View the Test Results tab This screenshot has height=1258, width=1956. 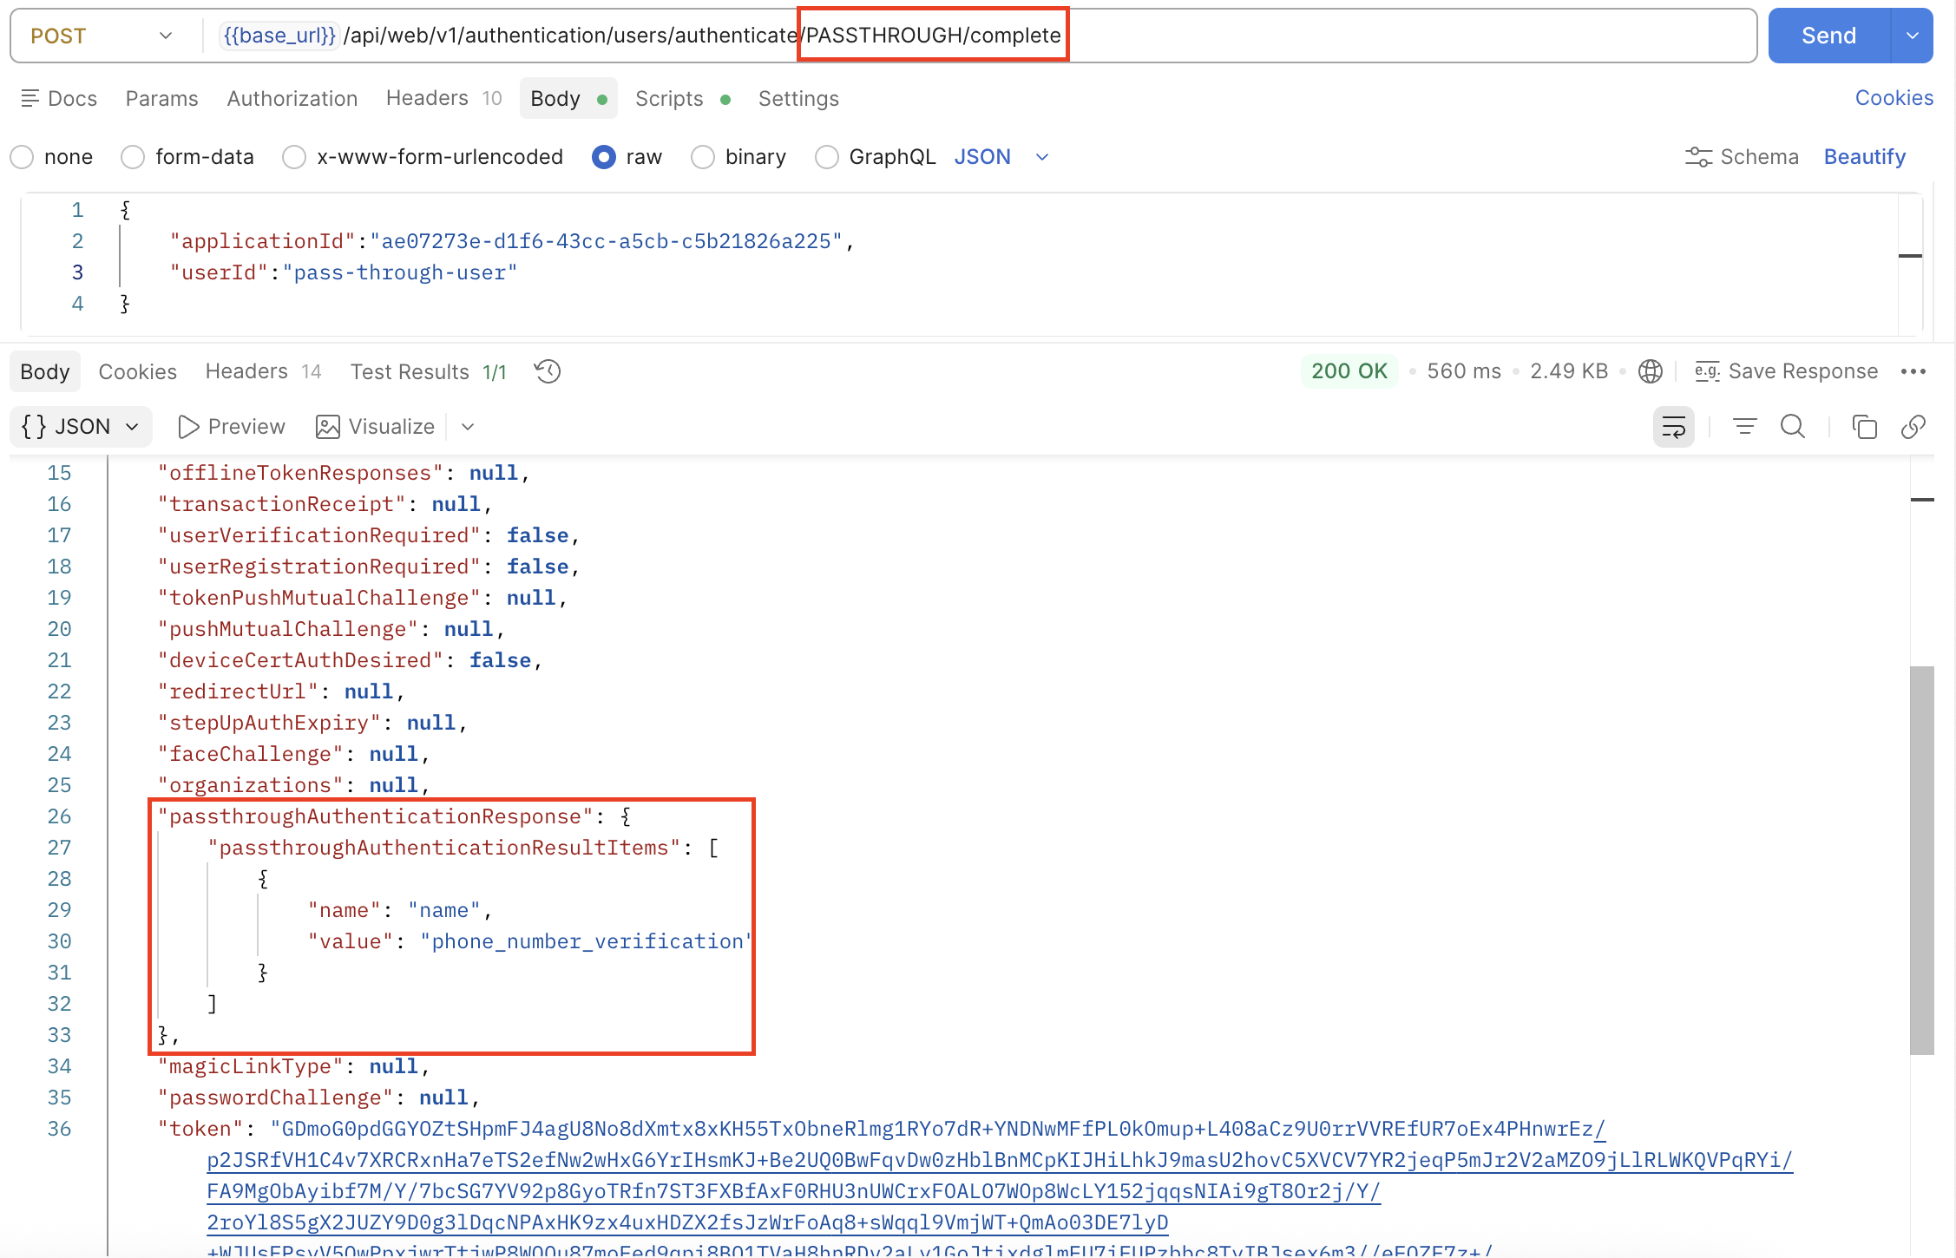pyautogui.click(x=428, y=371)
